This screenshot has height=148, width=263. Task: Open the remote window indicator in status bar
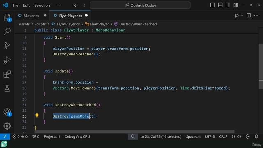pos(5,136)
